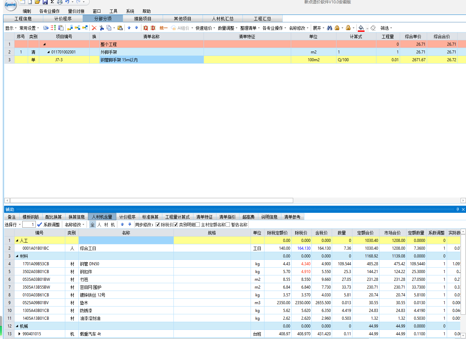This screenshot has height=339, width=466.
Task: Delete the selected row with the red X
Action: 94,28
